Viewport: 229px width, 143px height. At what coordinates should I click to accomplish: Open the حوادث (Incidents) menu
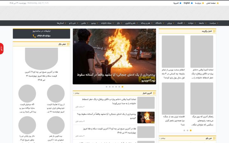191,23
